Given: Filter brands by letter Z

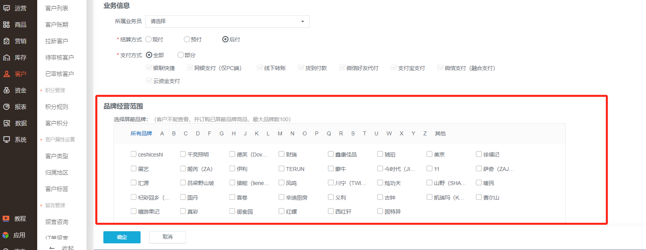Looking at the screenshot, I should pyautogui.click(x=425, y=133).
